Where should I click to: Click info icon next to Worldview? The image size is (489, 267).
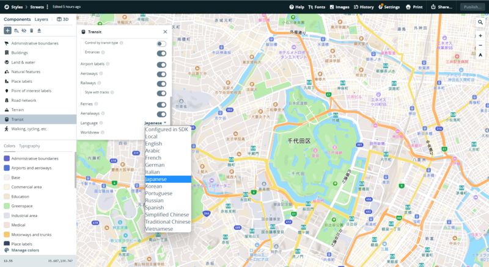coord(103,132)
